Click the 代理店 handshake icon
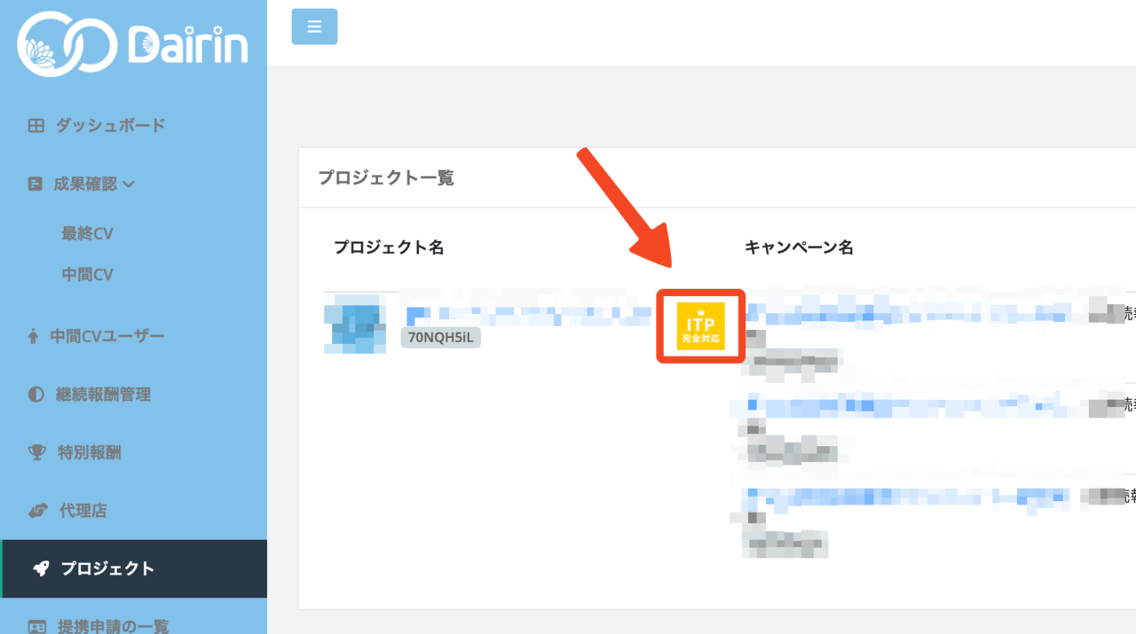Viewport: 1136px width, 634px height. point(36,511)
